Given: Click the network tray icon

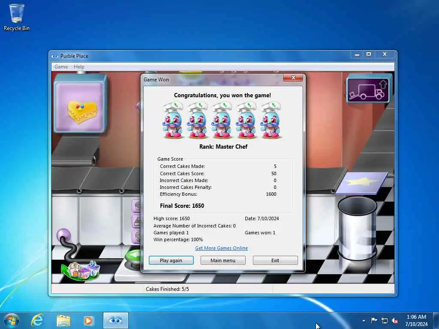Looking at the screenshot, I should [385, 320].
